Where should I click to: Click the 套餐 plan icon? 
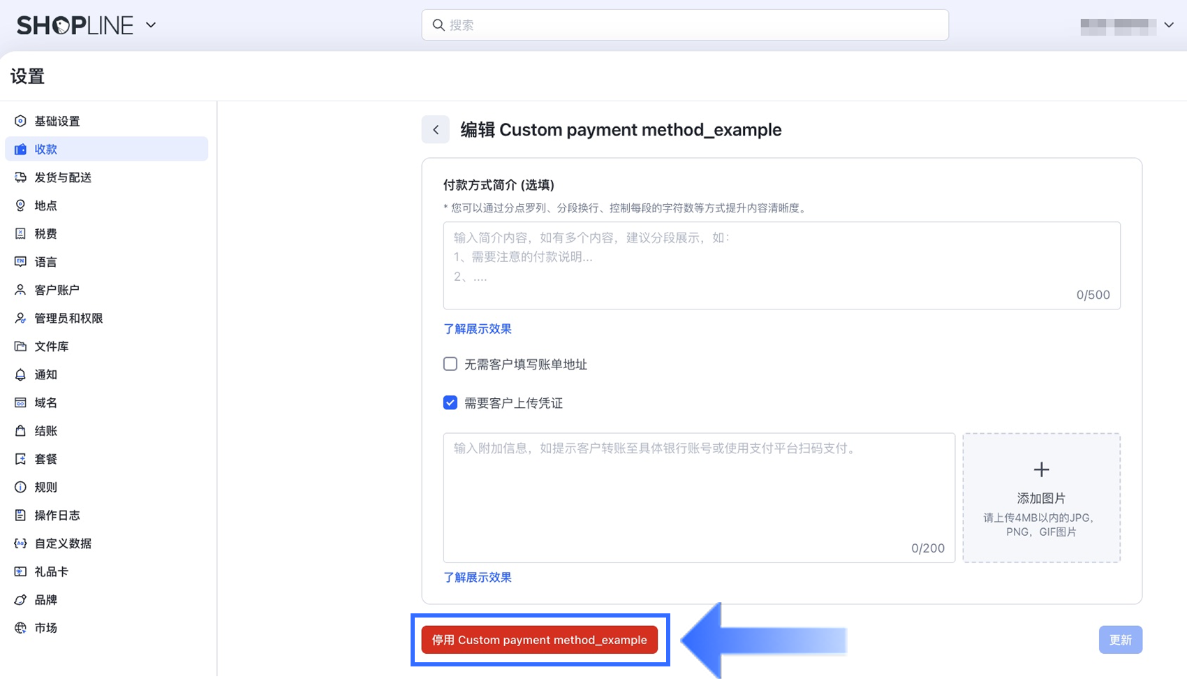pyautogui.click(x=20, y=459)
